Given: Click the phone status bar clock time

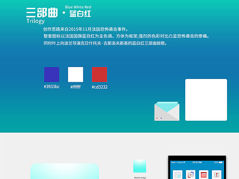Looking at the screenshot, I should tap(197, 162).
